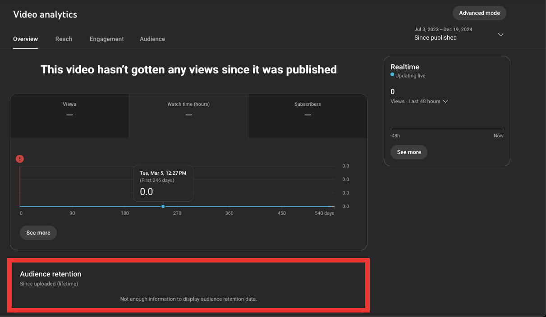Screen dimensions: 546x317
Task: Toggle the Watch time metric for the graph
Action: (188, 104)
